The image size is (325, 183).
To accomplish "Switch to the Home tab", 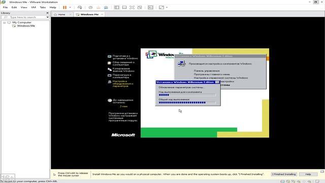I will 61,14.
